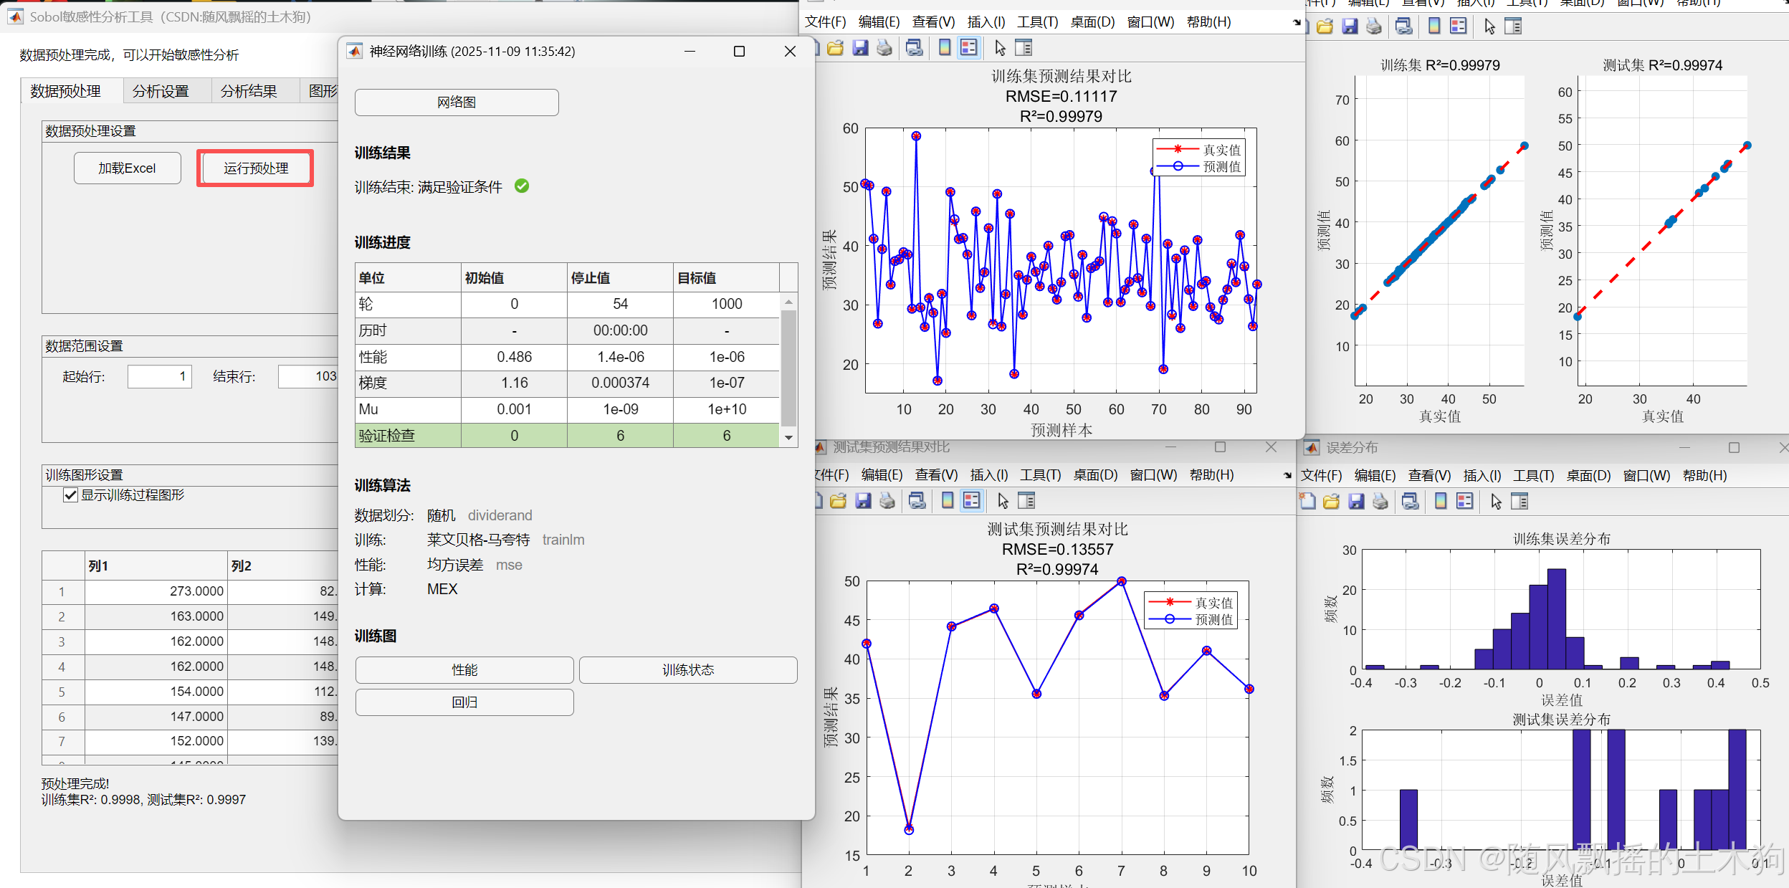1789x888 pixels.
Task: Insert colorbar in 训练集预测结果对比 figure toolbar
Action: point(945,48)
